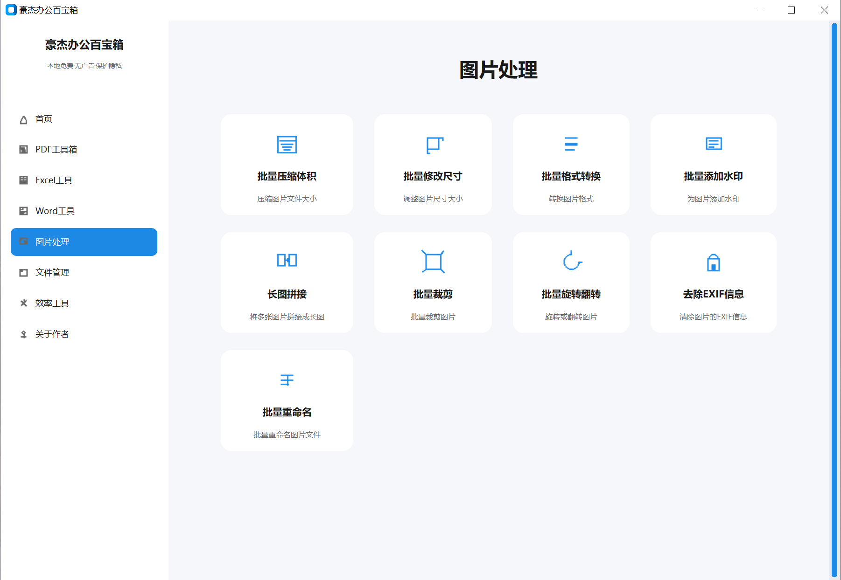Select the 图片处理 menu item
841x580 pixels.
click(84, 242)
